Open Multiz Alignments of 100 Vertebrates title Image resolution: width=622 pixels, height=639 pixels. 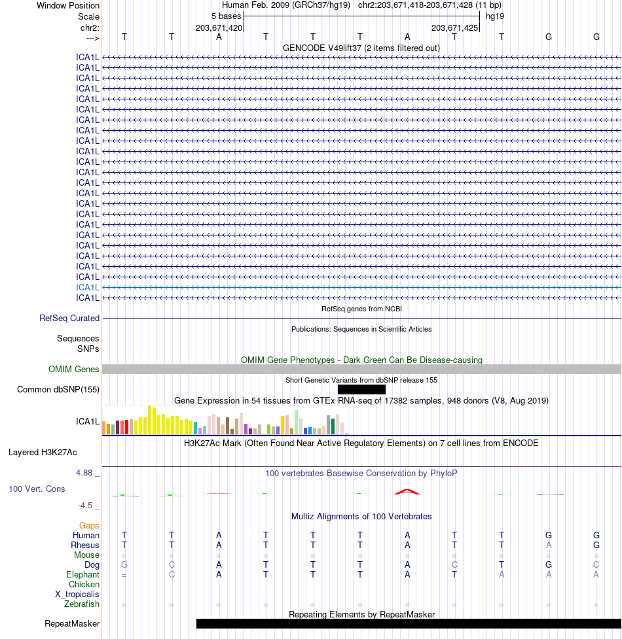coord(361,516)
